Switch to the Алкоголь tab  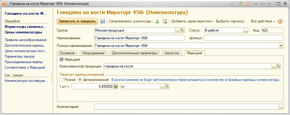click(x=172, y=53)
